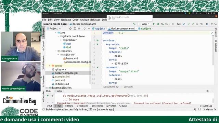Click Select Opened File target icon in Project panel
219x123 pixels.
70,29
